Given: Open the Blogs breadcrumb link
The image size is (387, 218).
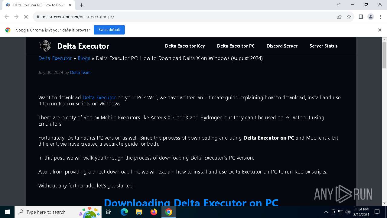Looking at the screenshot, I should (84, 58).
